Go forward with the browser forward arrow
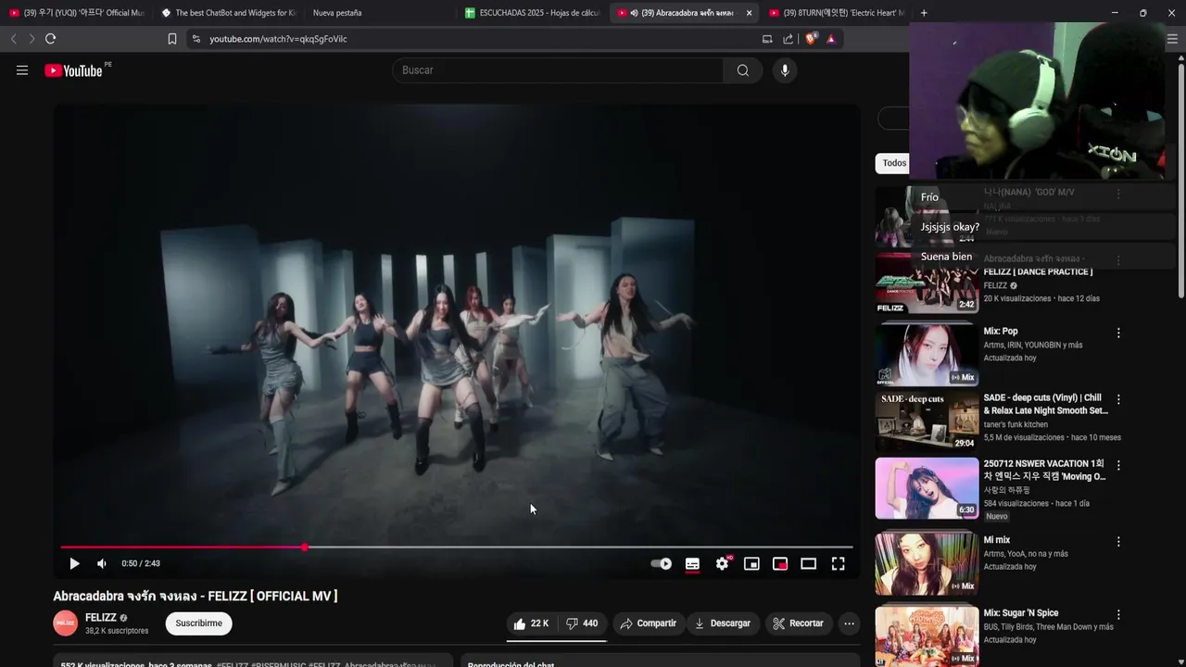The height and width of the screenshot is (667, 1186). click(32, 39)
